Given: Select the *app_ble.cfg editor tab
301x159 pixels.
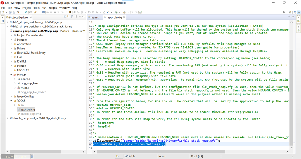Looking at the screenshot, I should (x=114, y=17).
